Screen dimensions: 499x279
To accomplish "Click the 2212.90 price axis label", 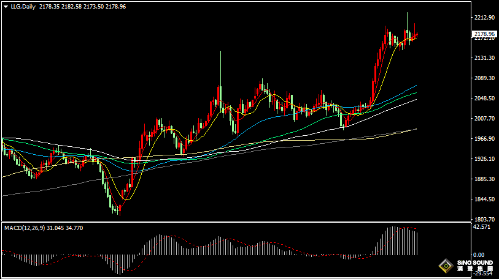I will (x=484, y=18).
